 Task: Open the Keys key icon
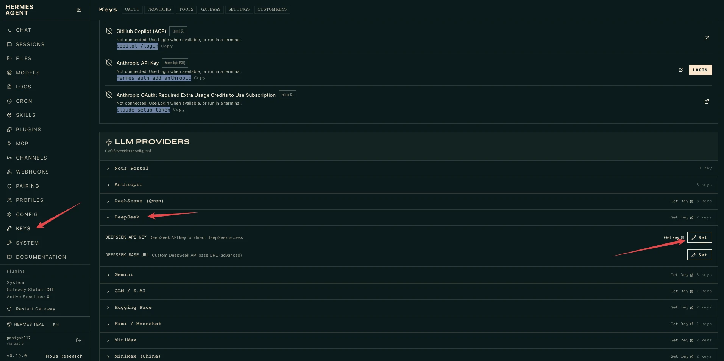click(x=9, y=229)
